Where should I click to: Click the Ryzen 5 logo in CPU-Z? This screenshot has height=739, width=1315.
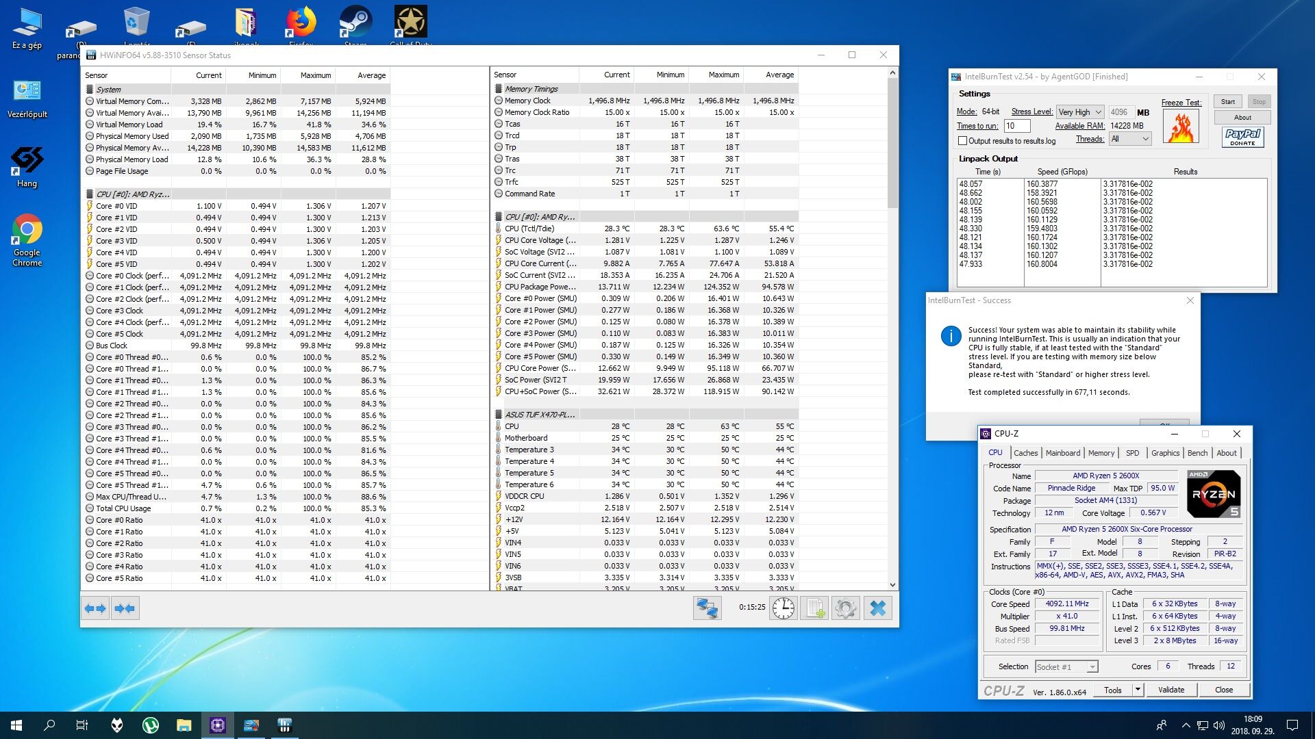1214,494
